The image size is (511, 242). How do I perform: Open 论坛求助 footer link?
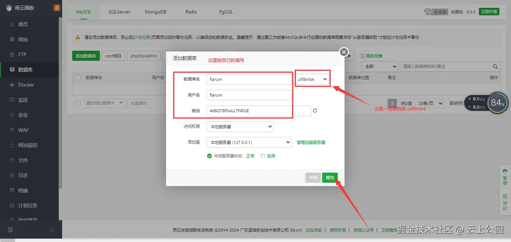314,230
